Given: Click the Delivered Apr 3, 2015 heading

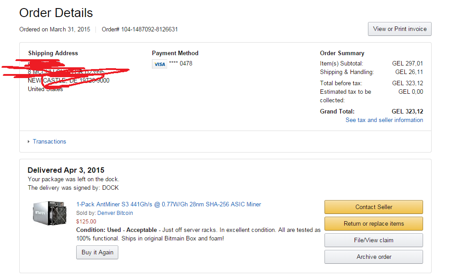Looking at the screenshot, I should click(x=66, y=170).
